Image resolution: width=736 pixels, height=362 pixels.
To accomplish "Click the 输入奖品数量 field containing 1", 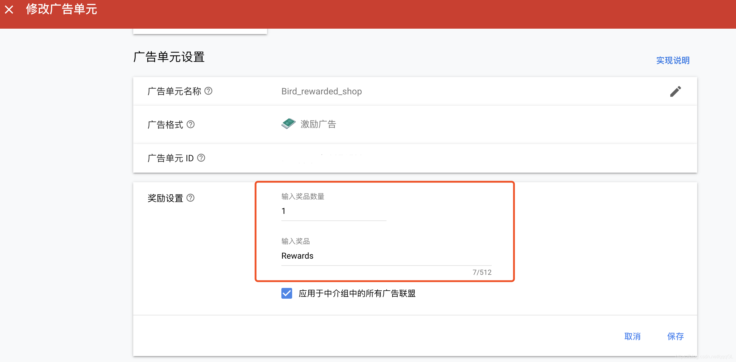I will [333, 211].
